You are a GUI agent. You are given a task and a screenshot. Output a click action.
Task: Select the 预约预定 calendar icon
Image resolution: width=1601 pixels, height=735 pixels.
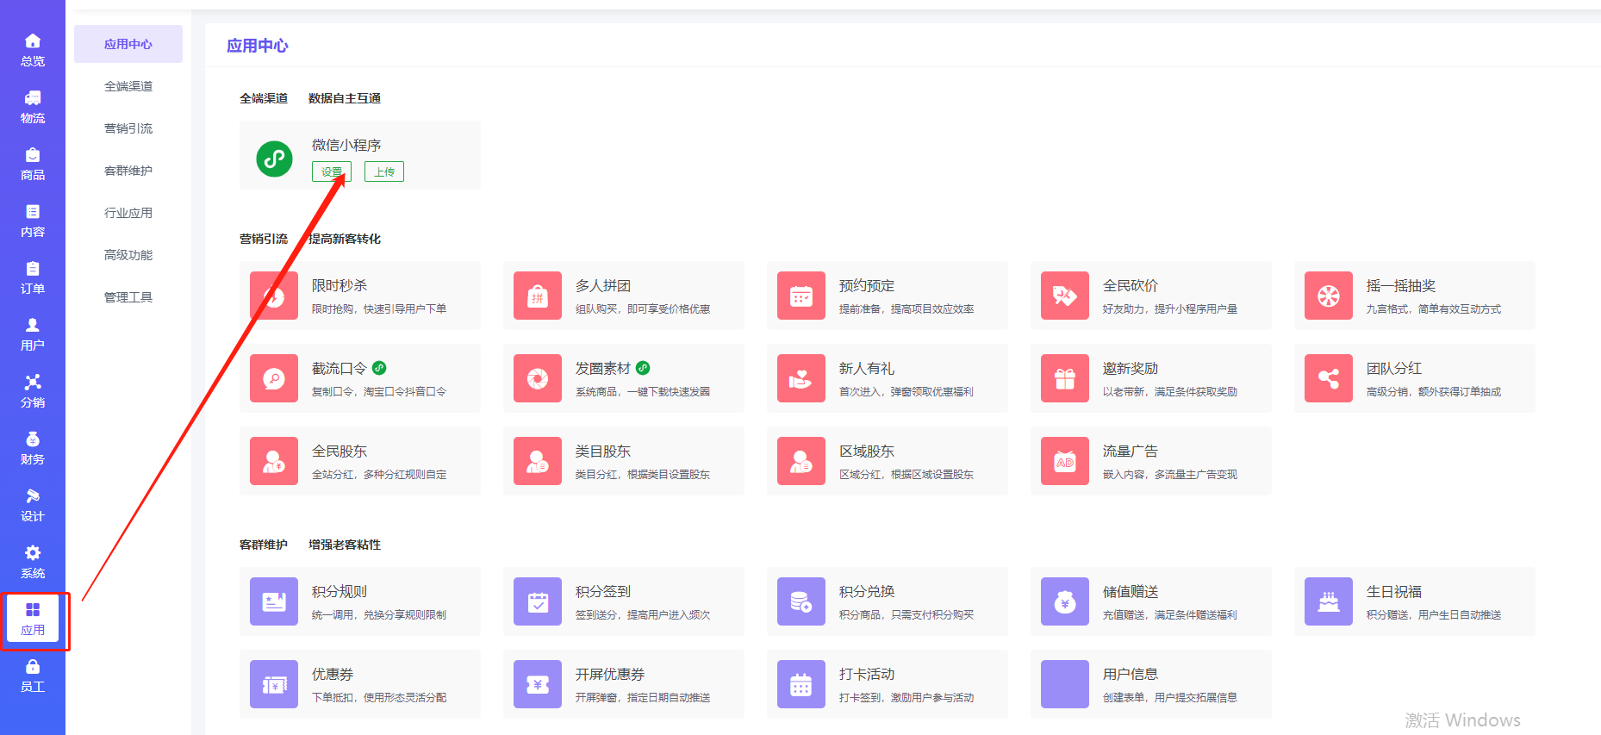coord(801,296)
